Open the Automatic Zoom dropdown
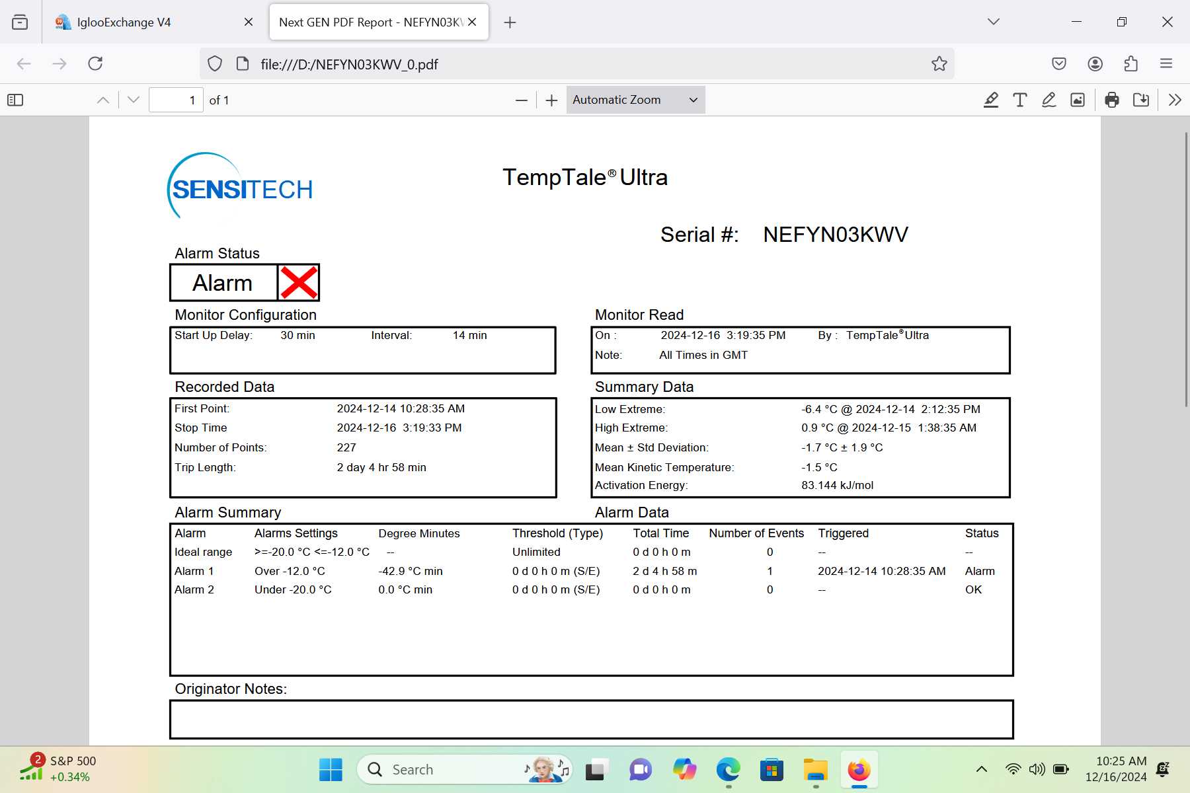 point(635,100)
